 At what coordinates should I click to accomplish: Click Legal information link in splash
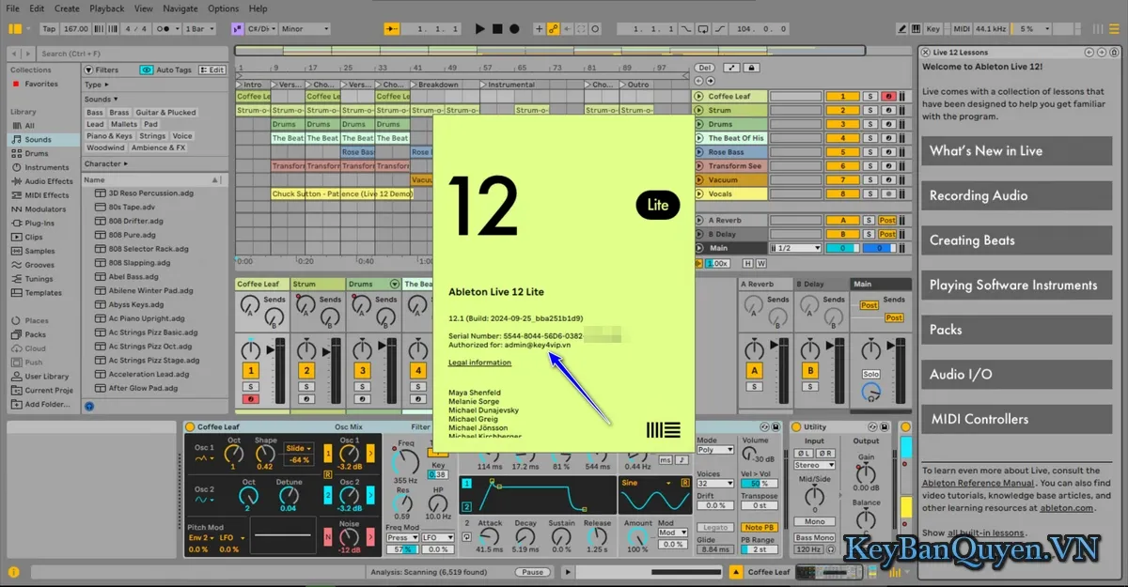click(x=479, y=362)
